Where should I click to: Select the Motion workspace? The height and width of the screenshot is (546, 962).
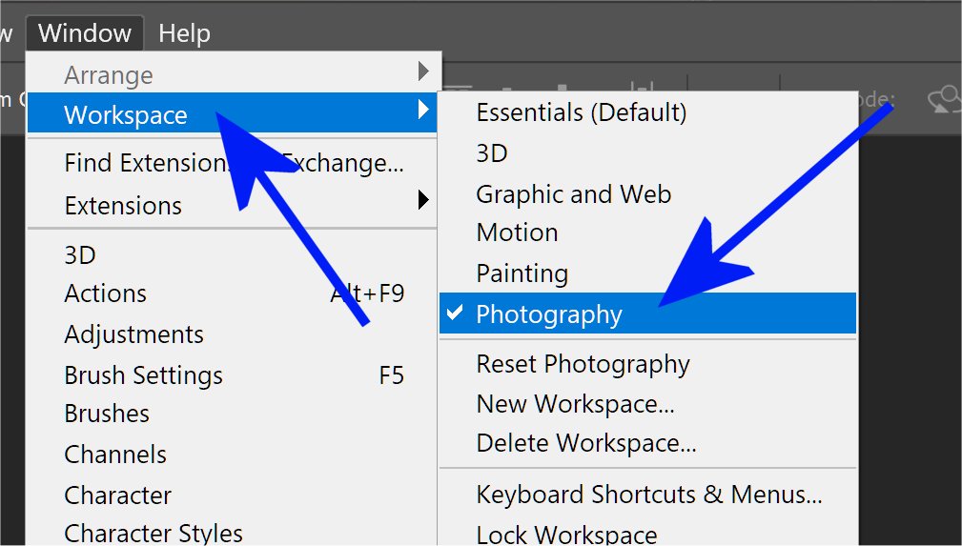517,233
